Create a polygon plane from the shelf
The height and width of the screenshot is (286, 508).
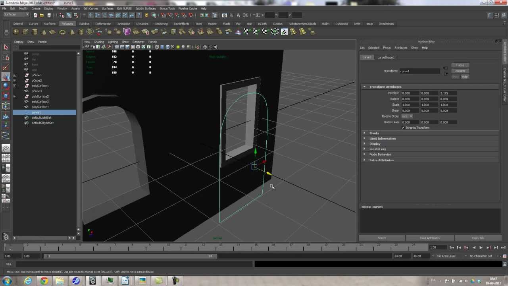53,32
